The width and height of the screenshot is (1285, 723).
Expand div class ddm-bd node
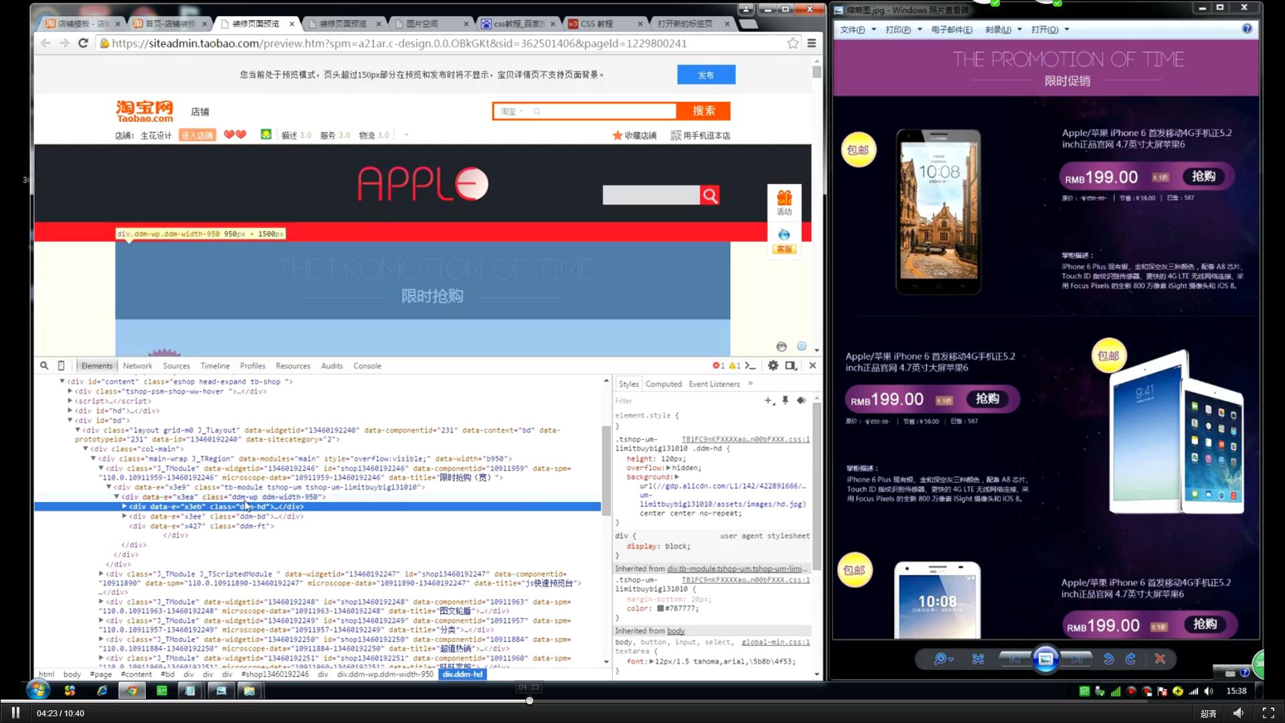(124, 516)
